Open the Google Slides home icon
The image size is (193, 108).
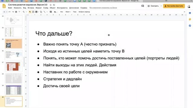click(4, 6)
